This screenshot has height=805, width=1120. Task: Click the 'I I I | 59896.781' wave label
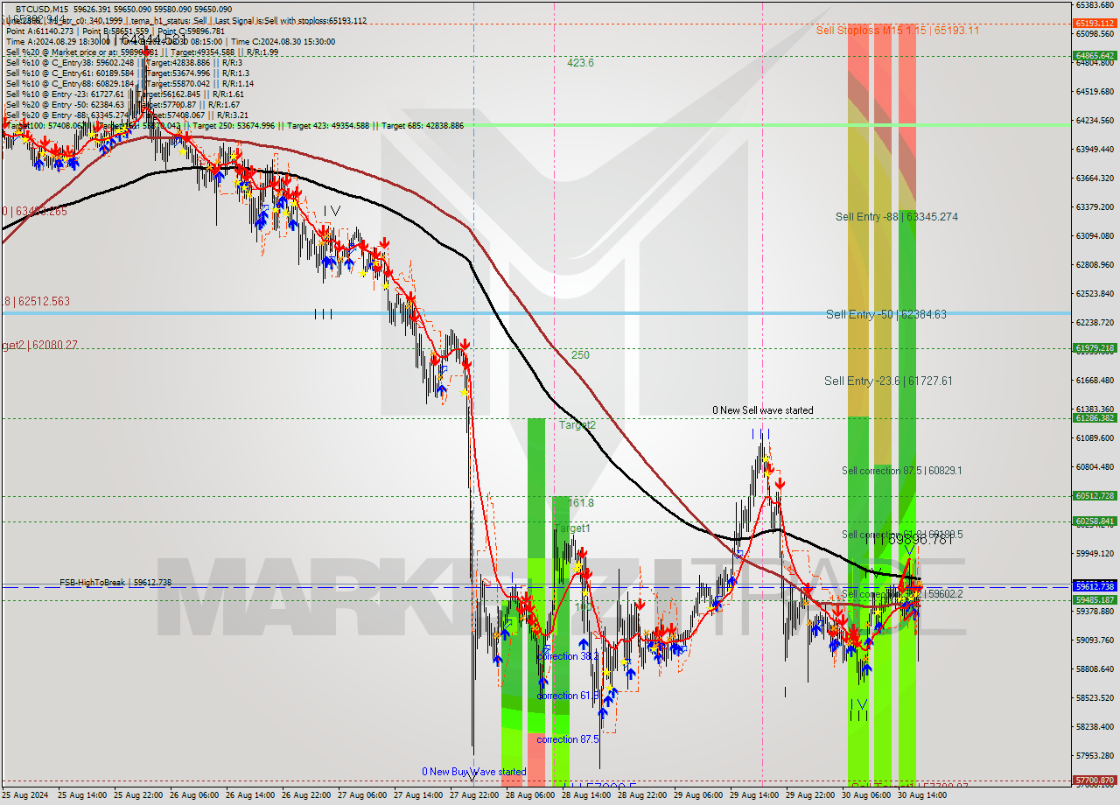tap(908, 541)
